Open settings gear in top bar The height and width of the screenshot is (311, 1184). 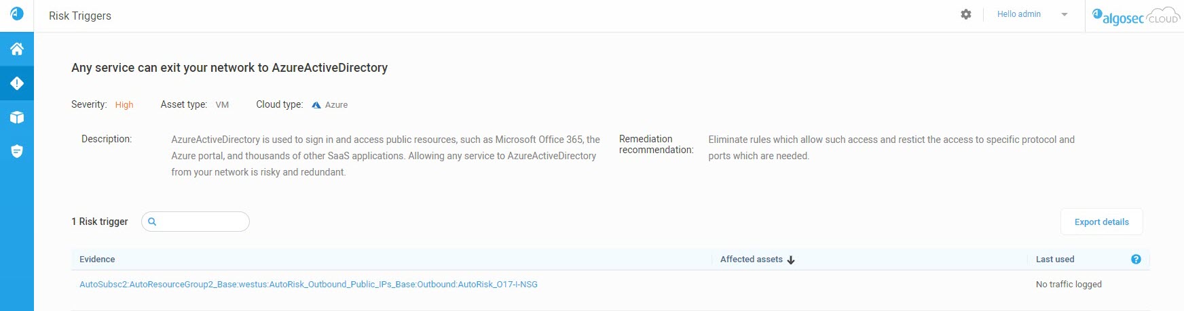pyautogui.click(x=966, y=14)
